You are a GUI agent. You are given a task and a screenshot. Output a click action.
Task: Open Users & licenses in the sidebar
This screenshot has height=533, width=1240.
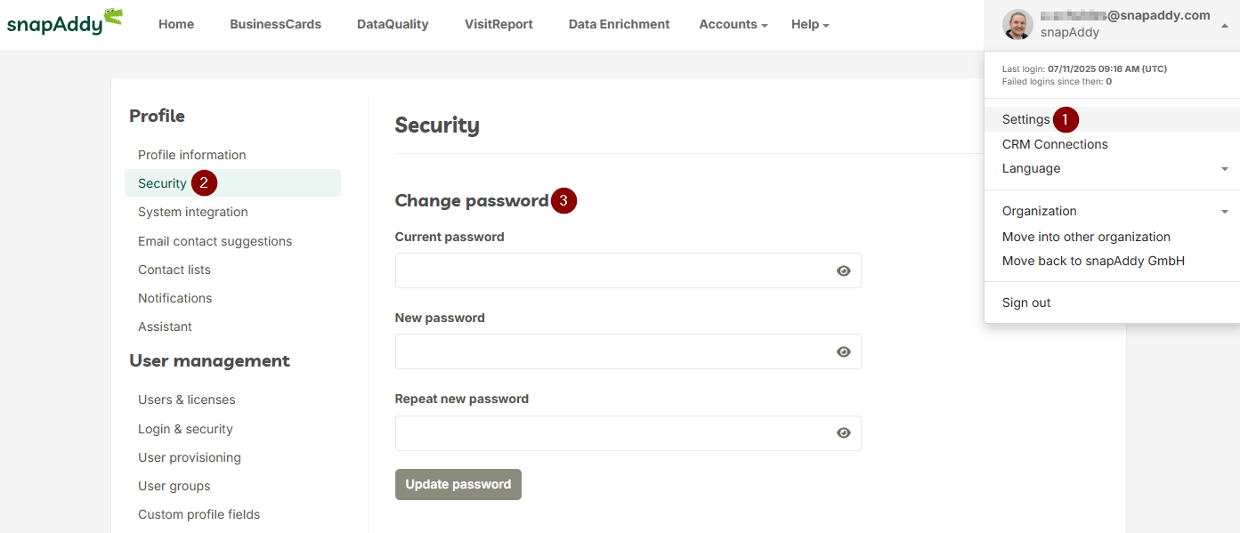187,400
